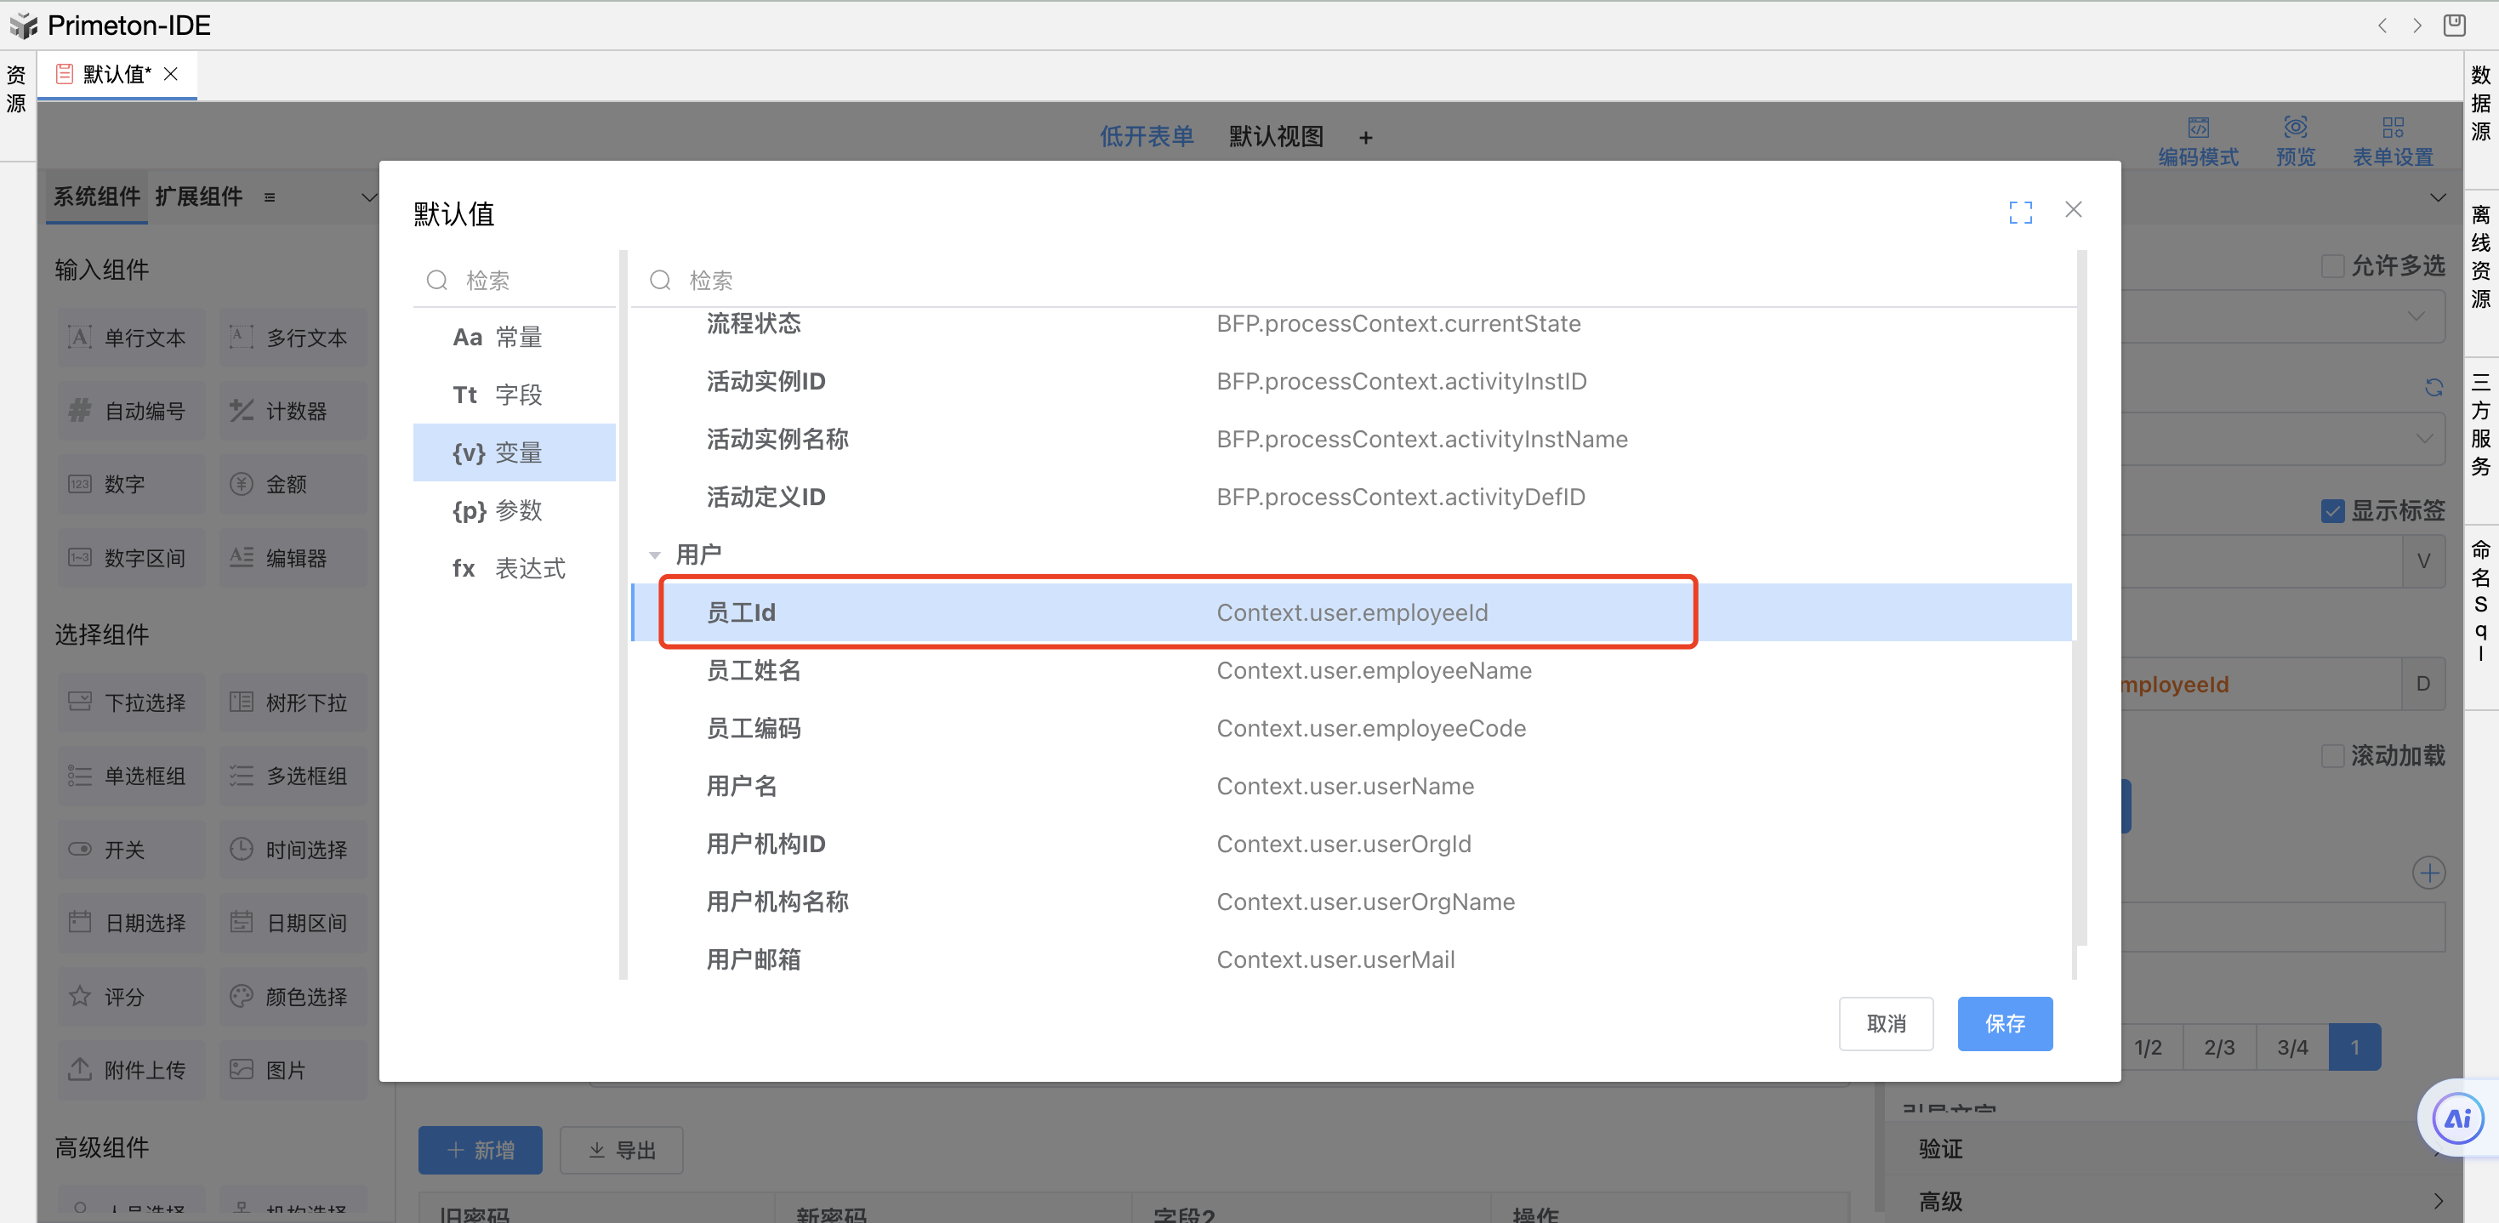
Task: Expand the 高级 section chevron
Action: (2437, 1202)
